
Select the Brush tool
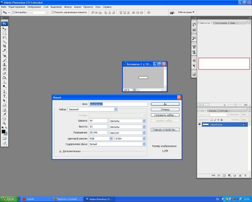(4, 60)
